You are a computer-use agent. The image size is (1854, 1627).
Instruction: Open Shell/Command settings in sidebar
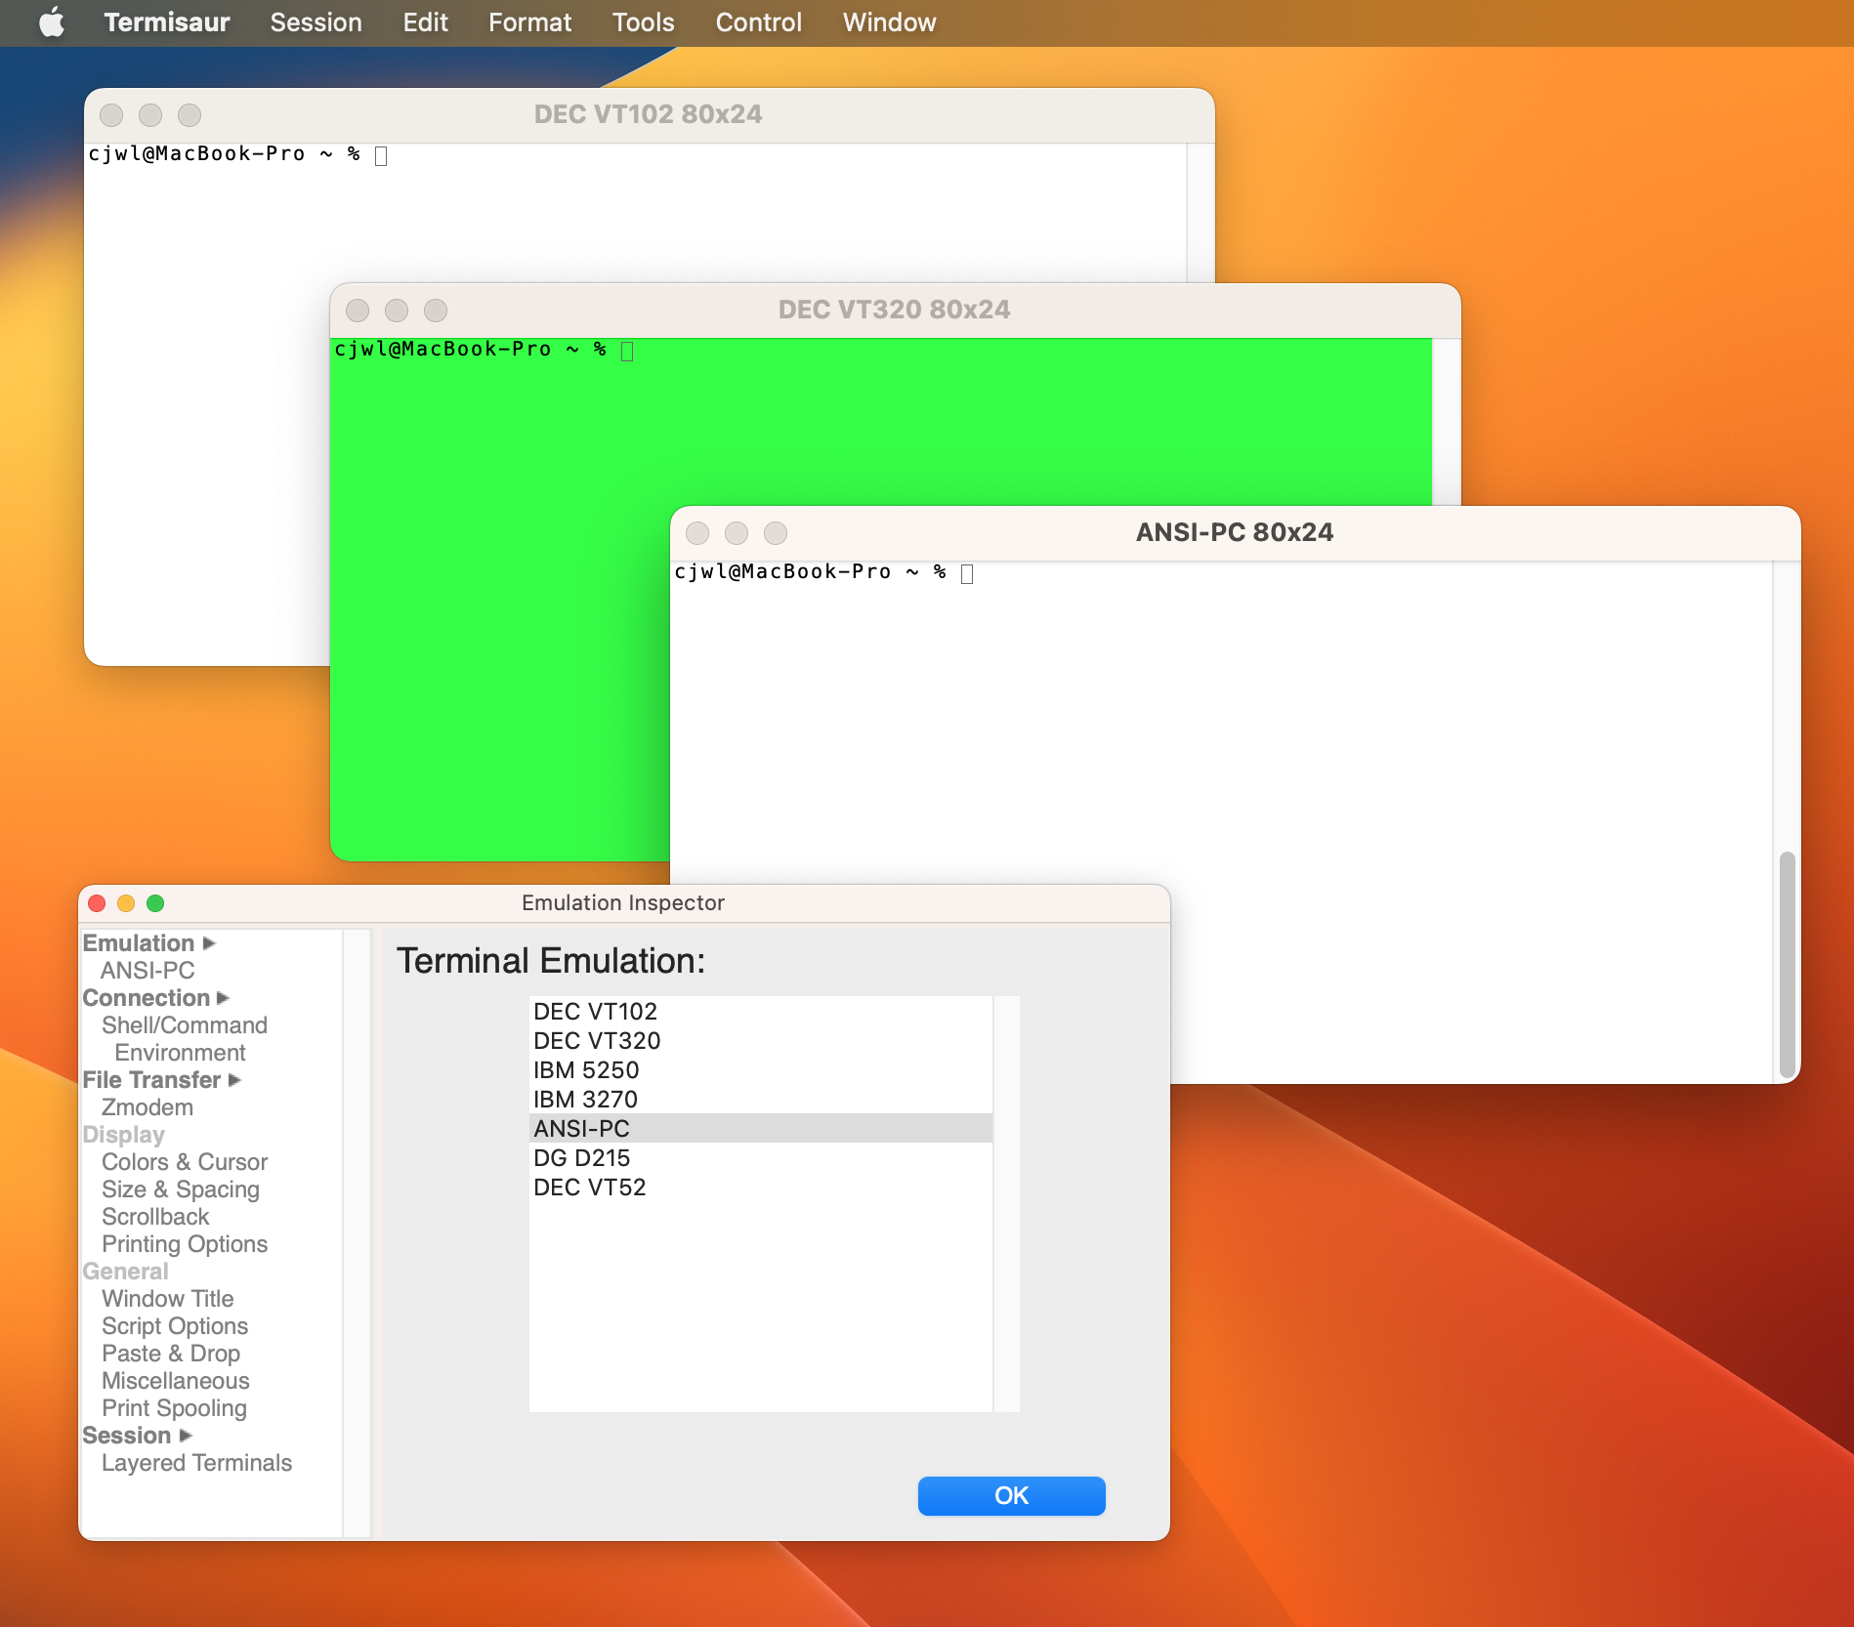pos(185,1025)
